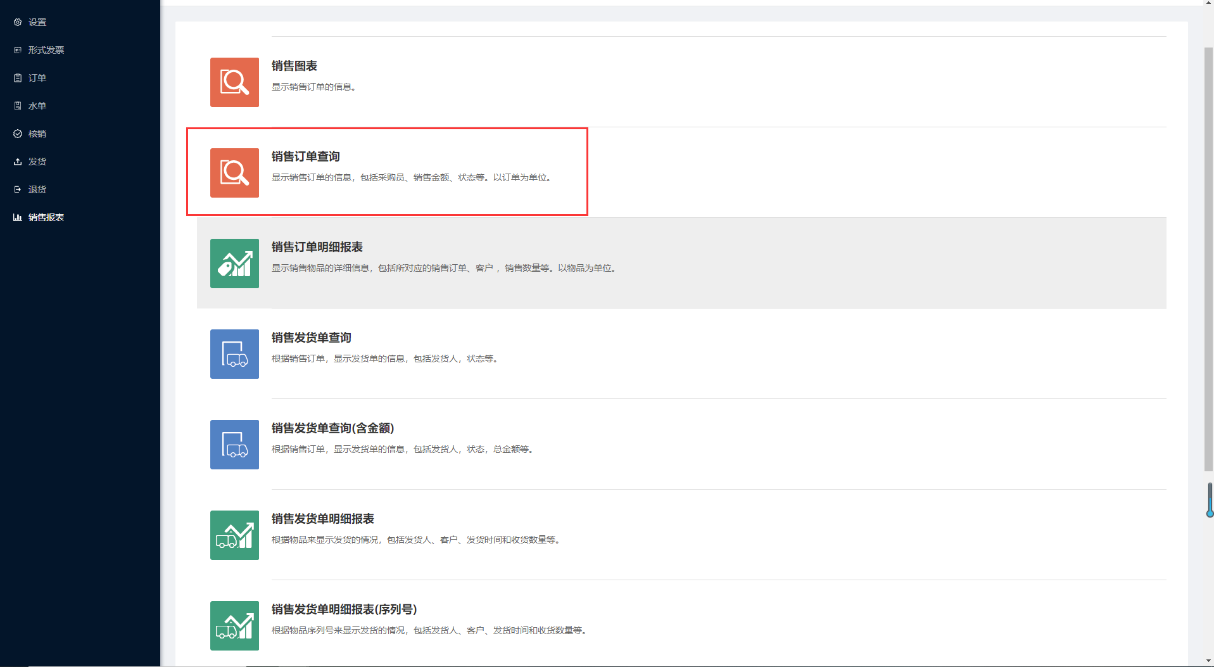The image size is (1214, 667).
Task: Click the 退货 exit-arrow icon
Action: coord(18,189)
